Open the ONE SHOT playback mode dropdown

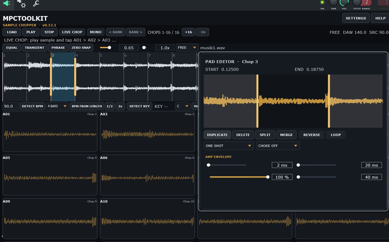coord(229,146)
